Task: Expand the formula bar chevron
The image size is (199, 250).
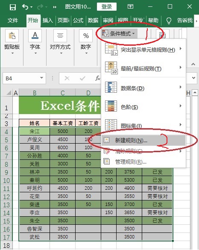Action: (x=193, y=78)
